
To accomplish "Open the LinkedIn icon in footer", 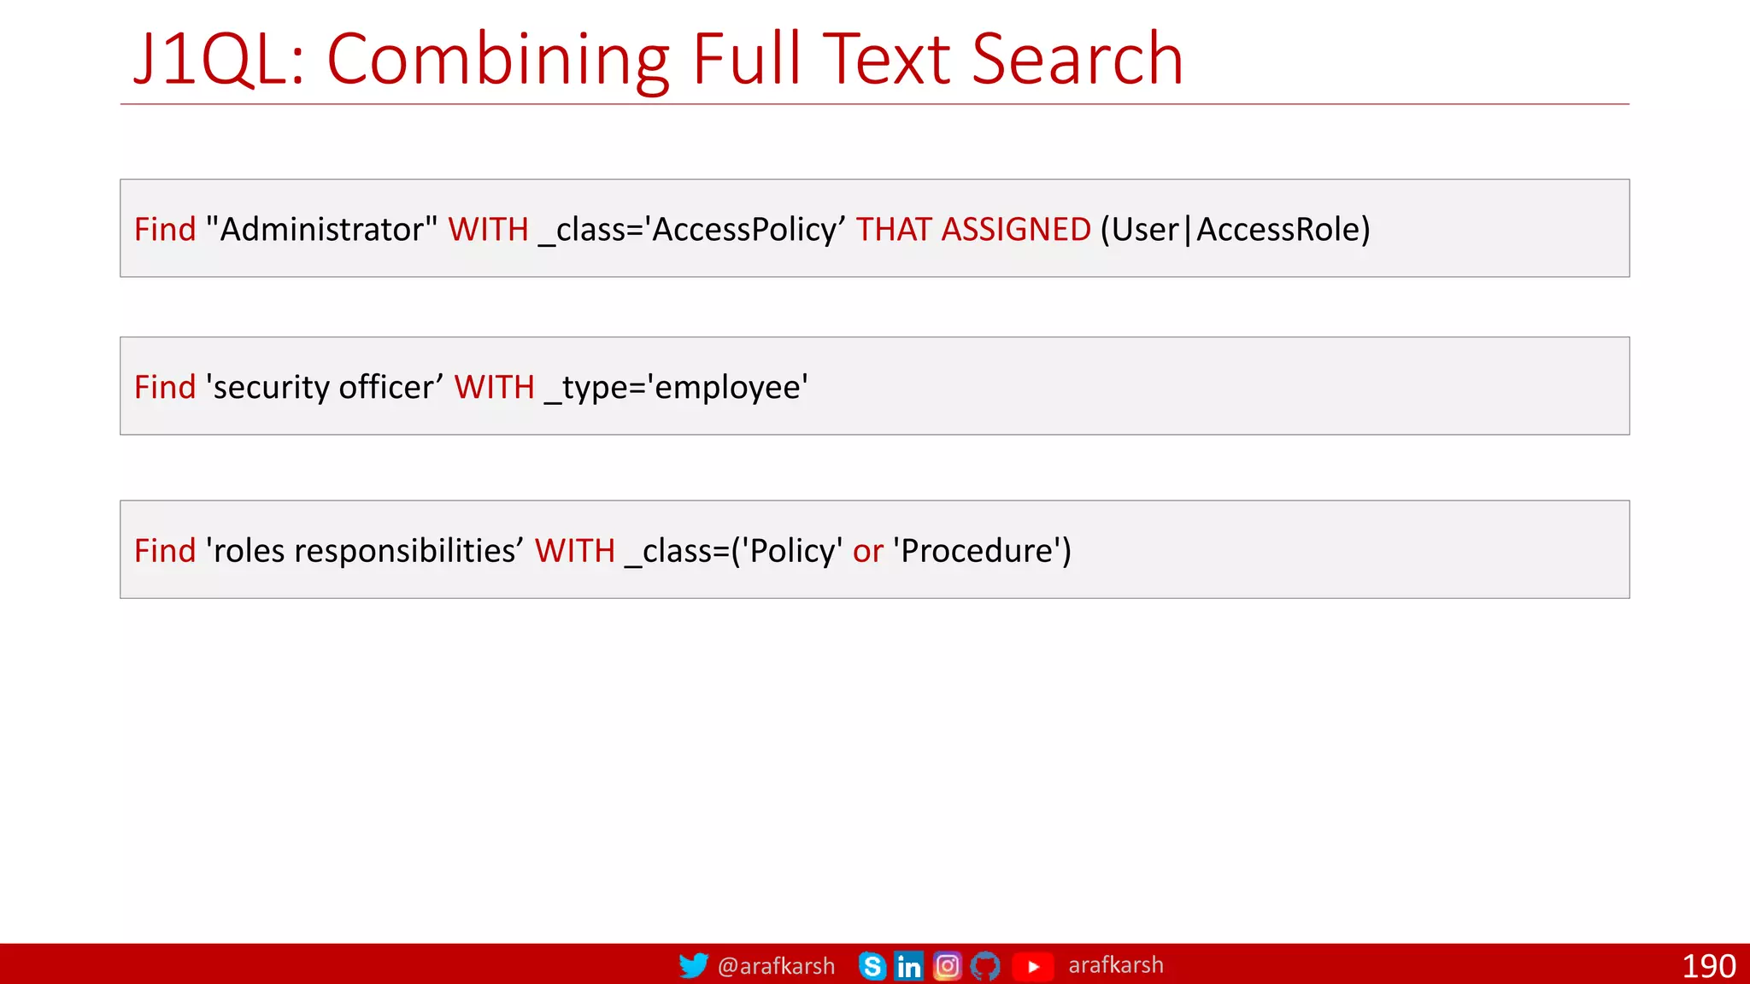I will tap(909, 966).
